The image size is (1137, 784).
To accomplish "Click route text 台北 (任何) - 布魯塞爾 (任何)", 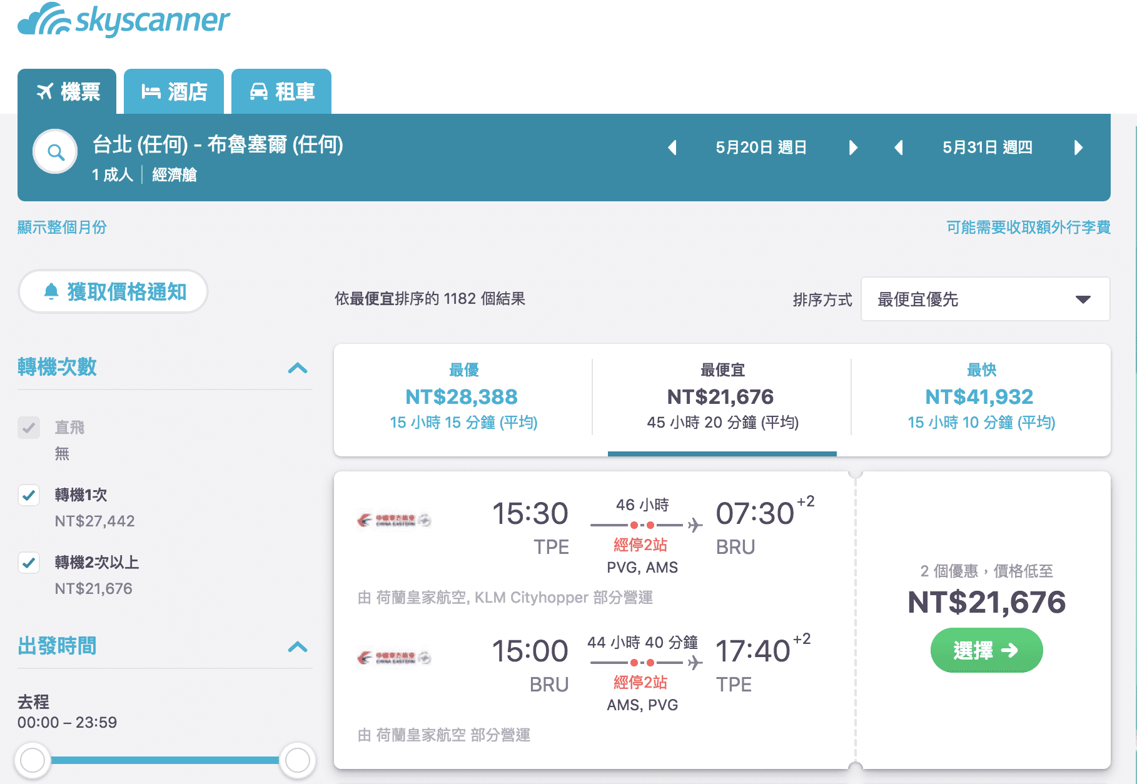I will tap(218, 144).
